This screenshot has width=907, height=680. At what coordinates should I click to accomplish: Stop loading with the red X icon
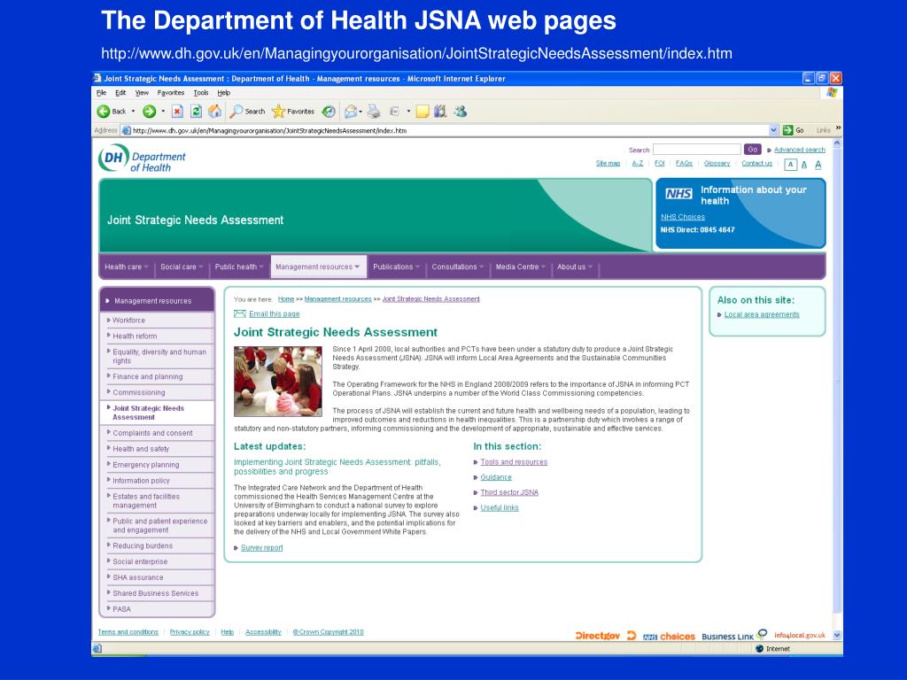pos(177,111)
